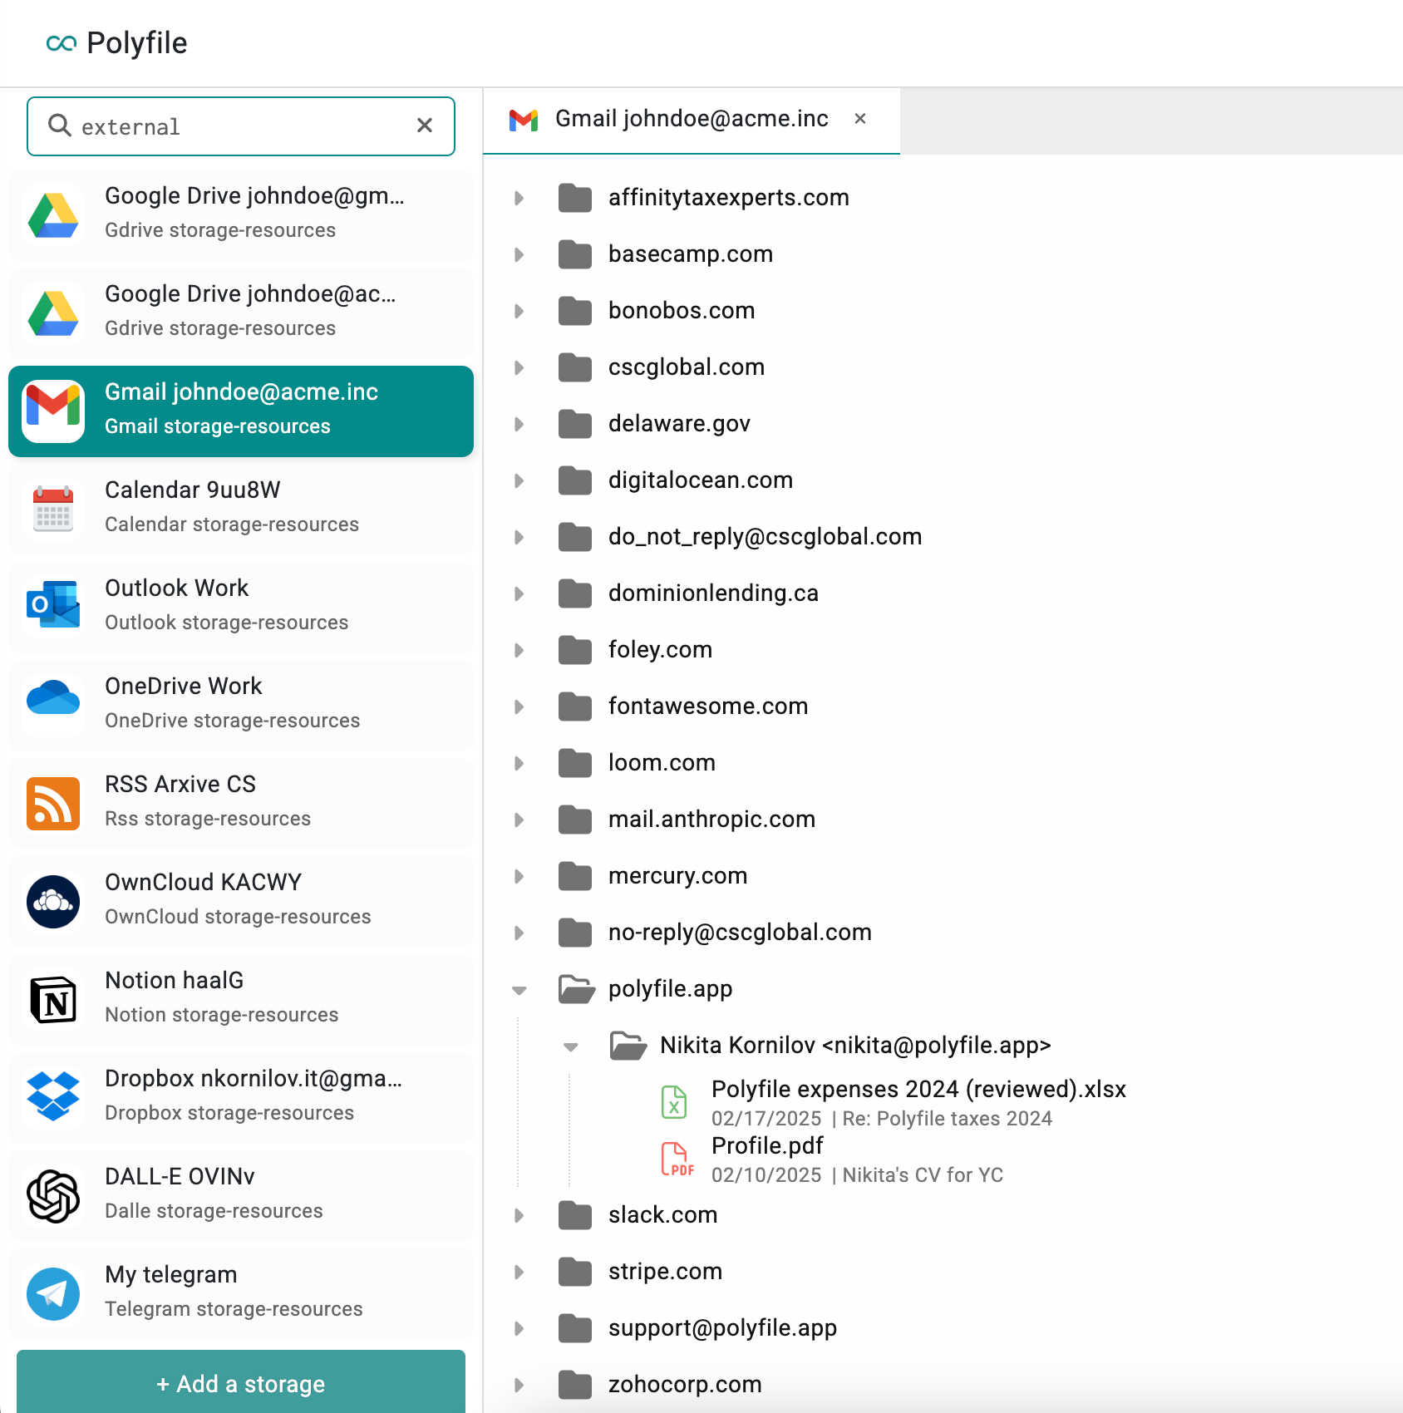This screenshot has width=1403, height=1413.
Task: Close the Gmail johndoe@acme.inc tab
Action: tap(860, 119)
